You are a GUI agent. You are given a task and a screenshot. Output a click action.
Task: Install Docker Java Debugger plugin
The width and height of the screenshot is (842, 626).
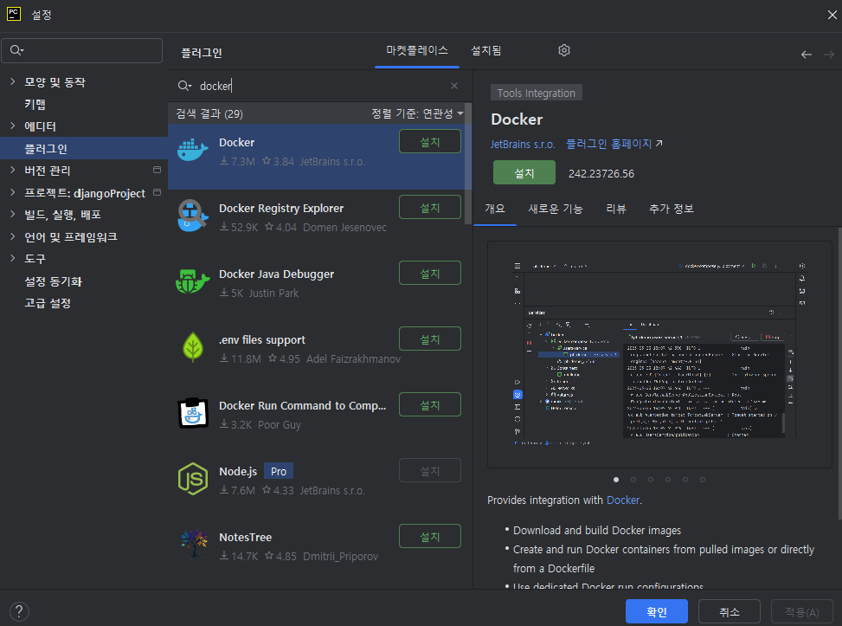tap(429, 274)
